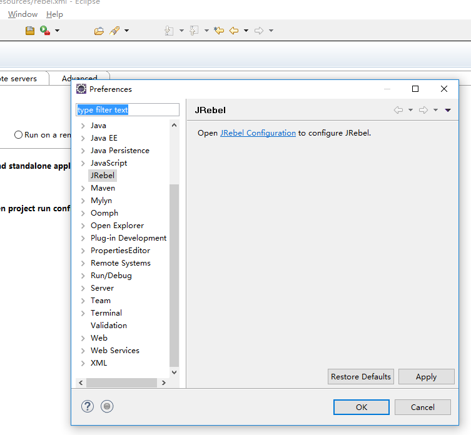471x435 pixels.
Task: Select Server in the preferences tree
Action: coord(102,288)
